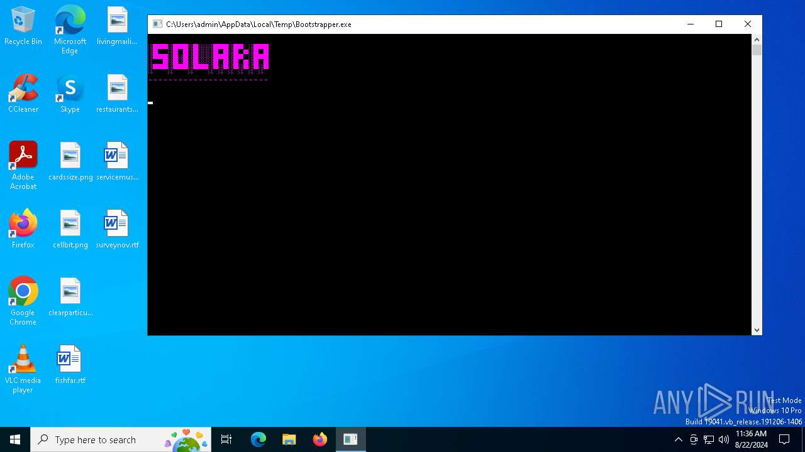Screen dimensions: 805x452
Task: Click console scrollbar up arrow
Action: (x=757, y=39)
